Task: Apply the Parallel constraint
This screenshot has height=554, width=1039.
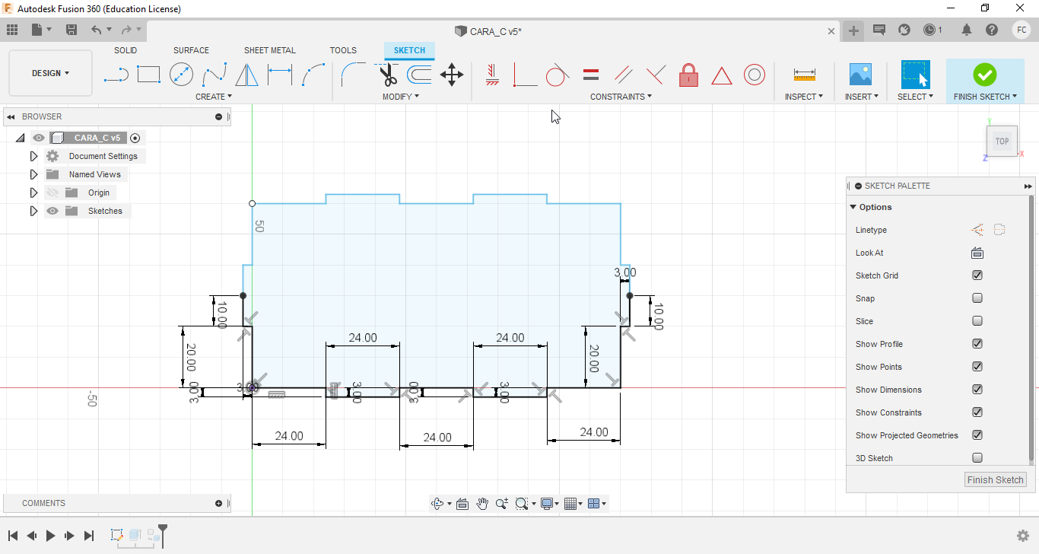Action: coord(623,75)
